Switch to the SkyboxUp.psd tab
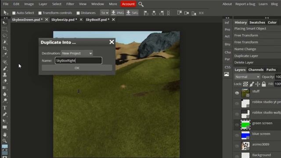Image resolution: width=281 pixels, height=158 pixels. click(64, 20)
